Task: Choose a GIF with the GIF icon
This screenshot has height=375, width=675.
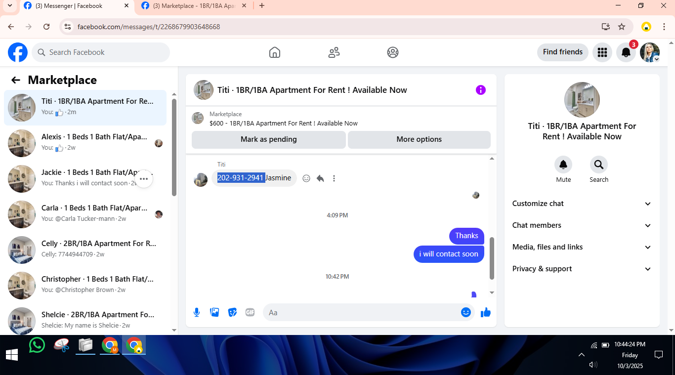Action: tap(250, 312)
